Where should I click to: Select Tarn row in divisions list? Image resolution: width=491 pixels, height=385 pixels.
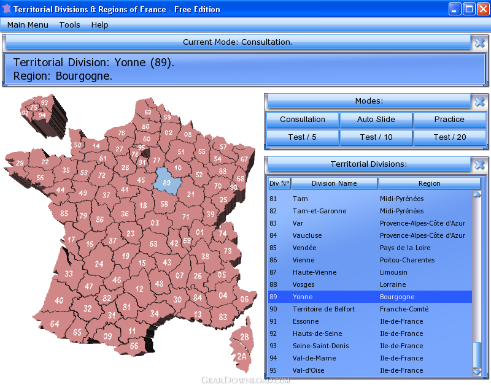pos(370,199)
